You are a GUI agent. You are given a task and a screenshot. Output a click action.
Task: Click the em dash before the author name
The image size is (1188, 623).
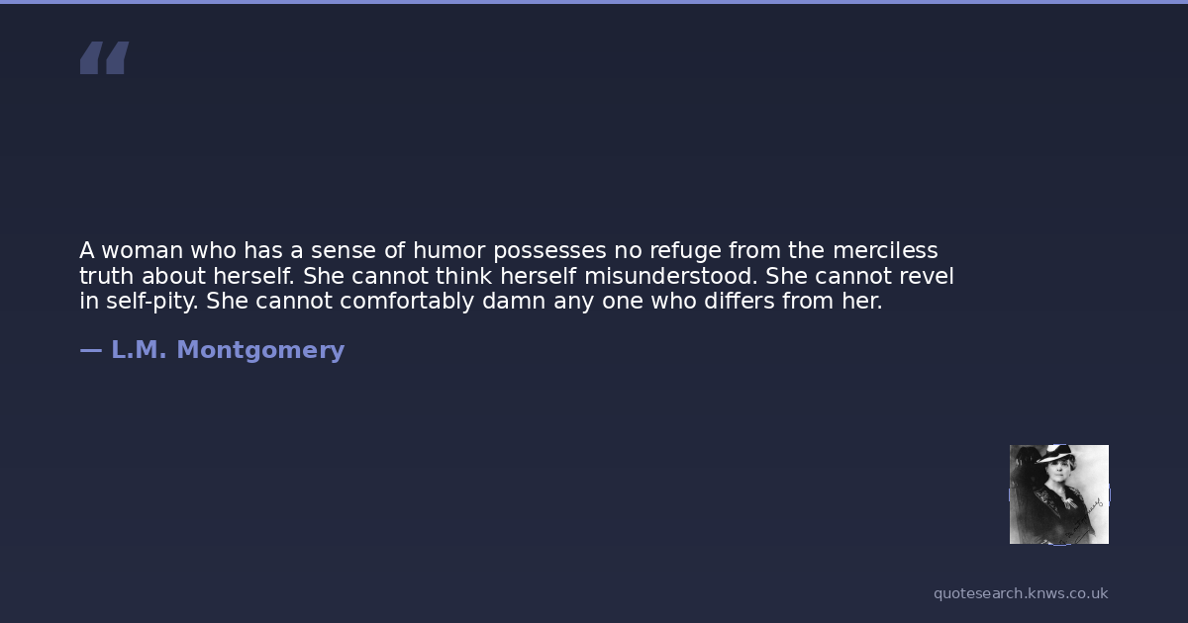point(90,350)
